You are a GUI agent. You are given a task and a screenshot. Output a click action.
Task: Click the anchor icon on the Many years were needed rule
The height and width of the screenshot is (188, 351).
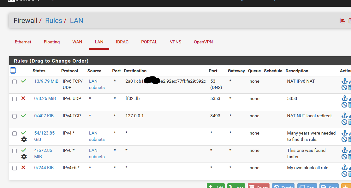(344, 133)
